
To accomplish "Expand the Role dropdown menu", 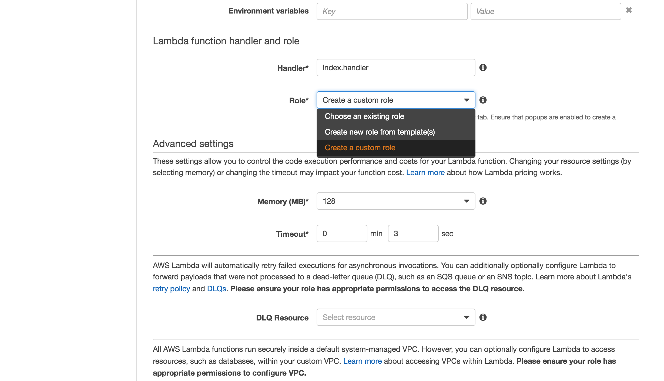I will tap(395, 100).
